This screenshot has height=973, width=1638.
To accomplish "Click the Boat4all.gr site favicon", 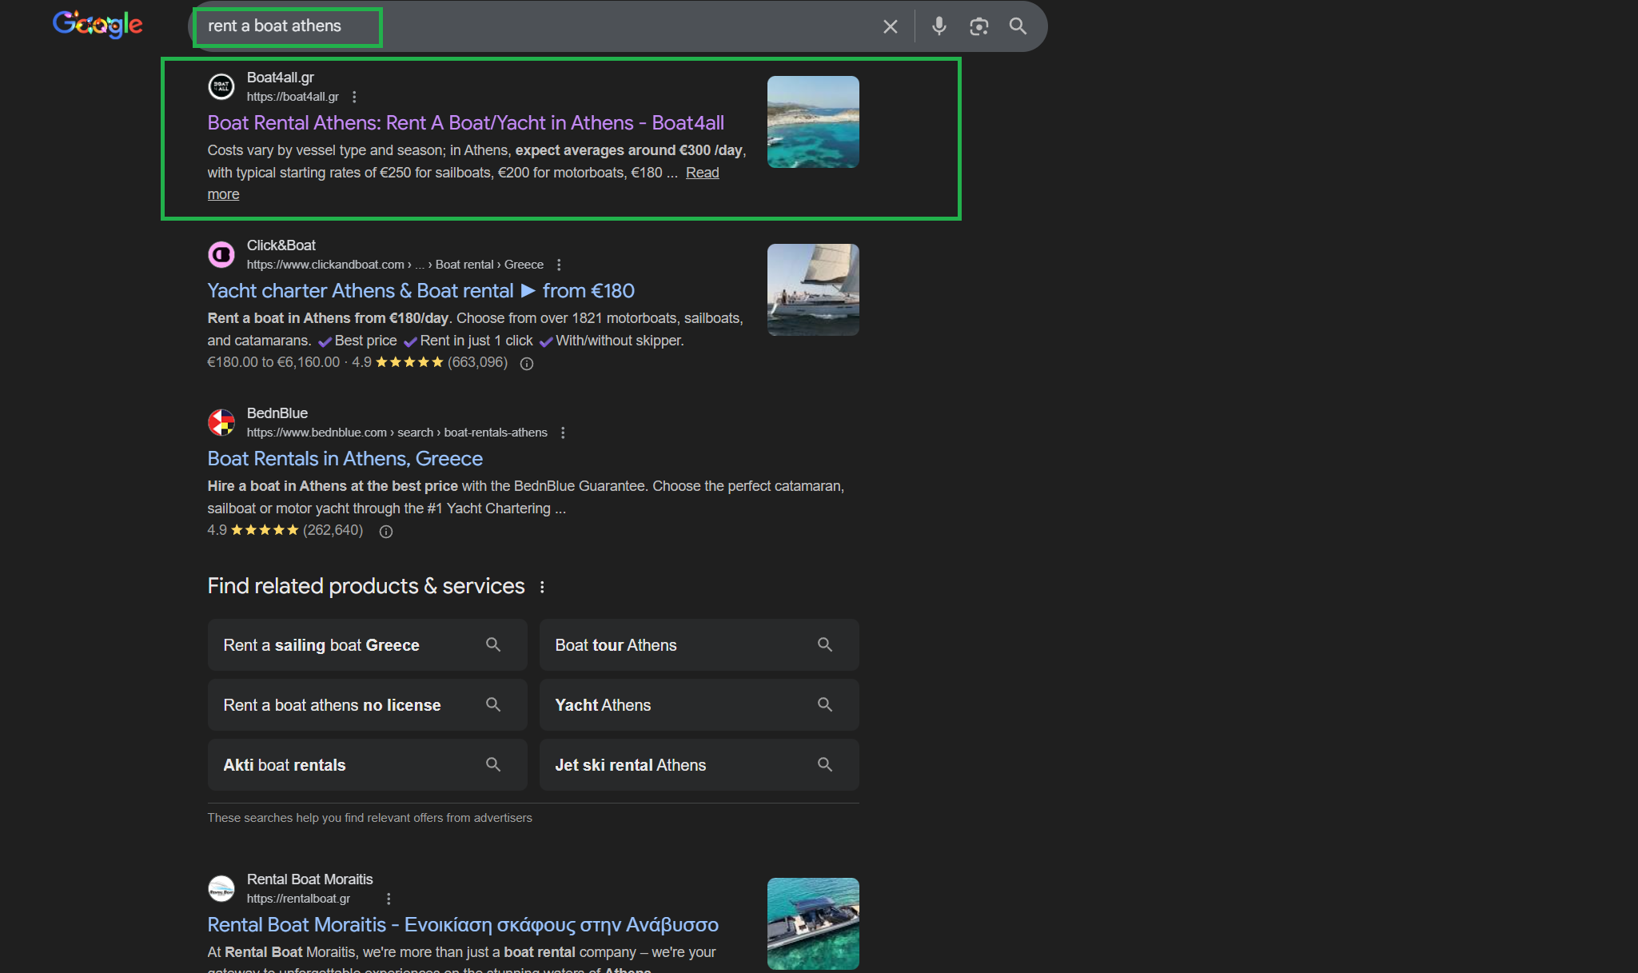I will click(x=221, y=86).
